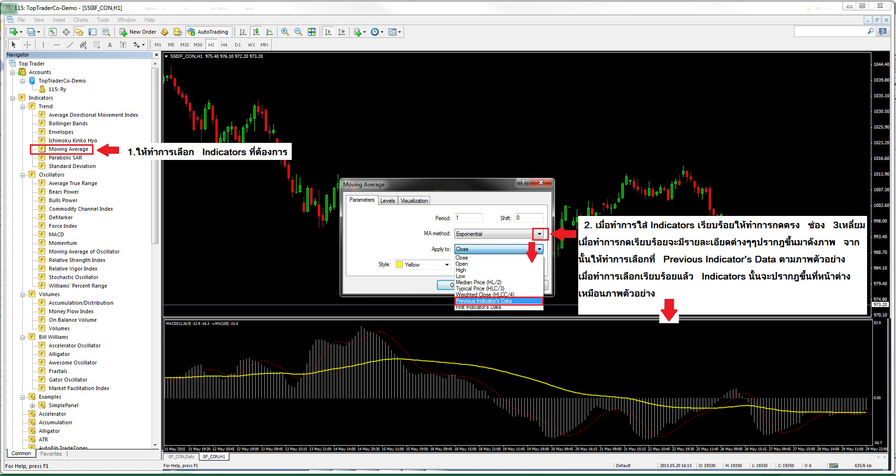The height and width of the screenshot is (476, 896).
Task: Draw a vertical line tool
Action: click(43, 45)
